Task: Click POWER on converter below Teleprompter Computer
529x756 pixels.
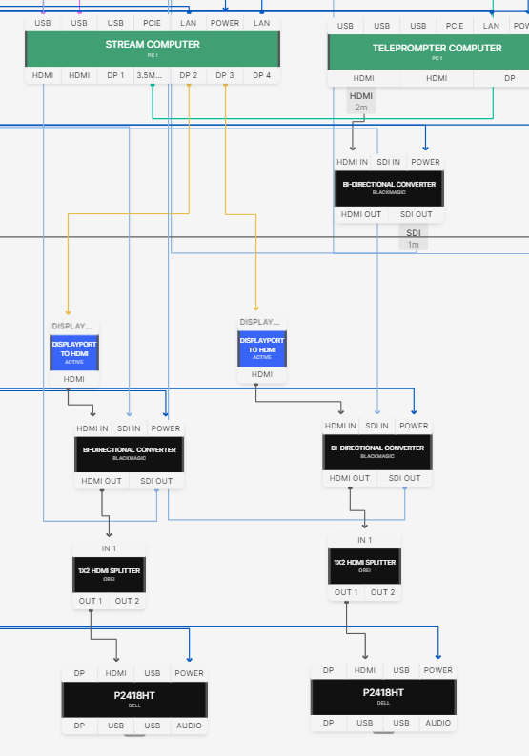Action: (425, 162)
